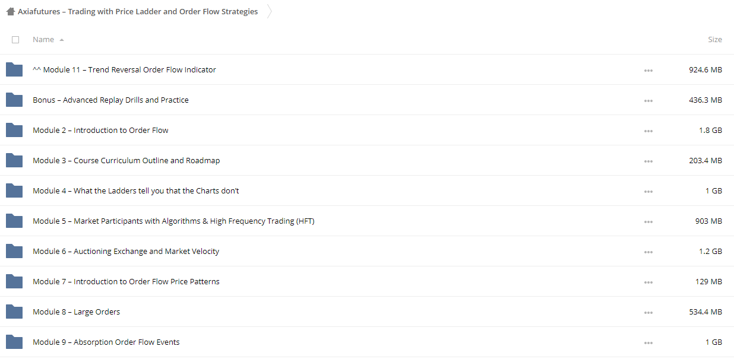The image size is (734, 359).
Task: Tick the select-all checkbox in the header
Action: pos(15,40)
